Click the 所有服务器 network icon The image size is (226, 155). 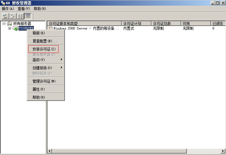pyautogui.click(x=10, y=23)
